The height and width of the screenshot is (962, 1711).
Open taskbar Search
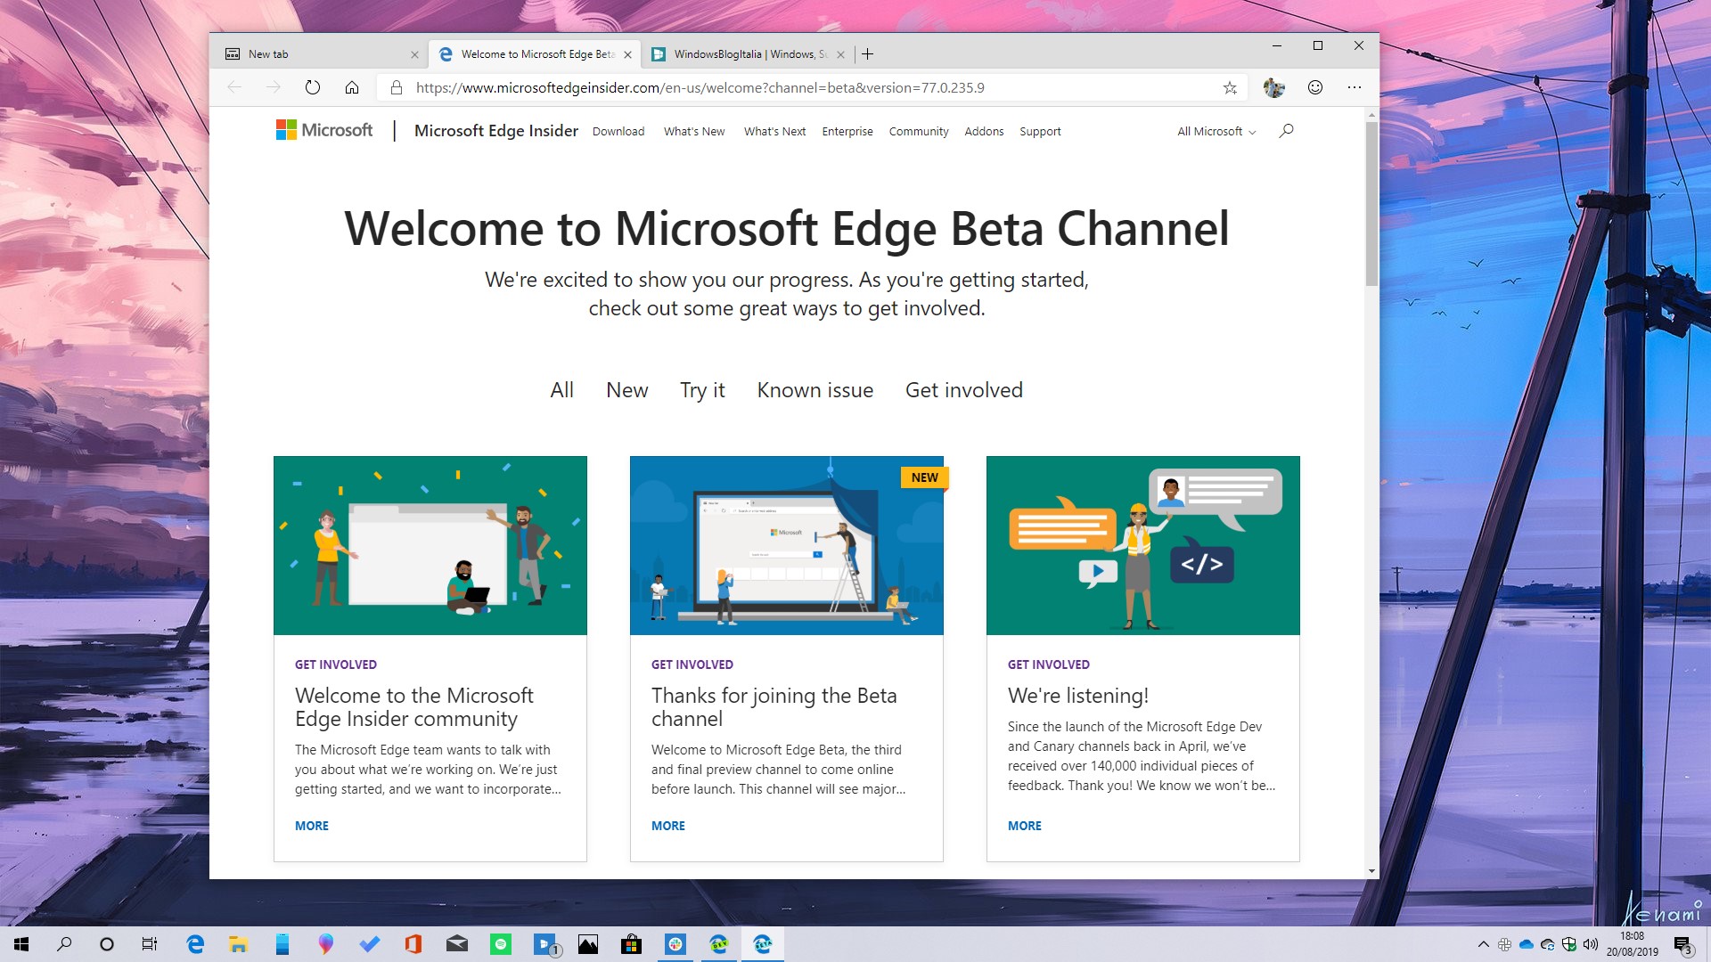[64, 944]
